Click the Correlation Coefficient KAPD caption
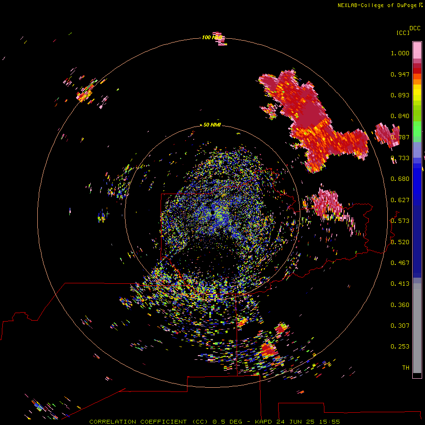 [214, 422]
